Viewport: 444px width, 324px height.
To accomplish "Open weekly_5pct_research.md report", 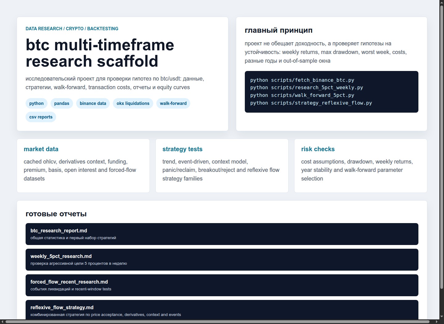I will (222, 260).
